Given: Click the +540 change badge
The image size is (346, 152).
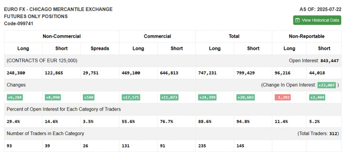Looking at the screenshot, I should [88, 97].
